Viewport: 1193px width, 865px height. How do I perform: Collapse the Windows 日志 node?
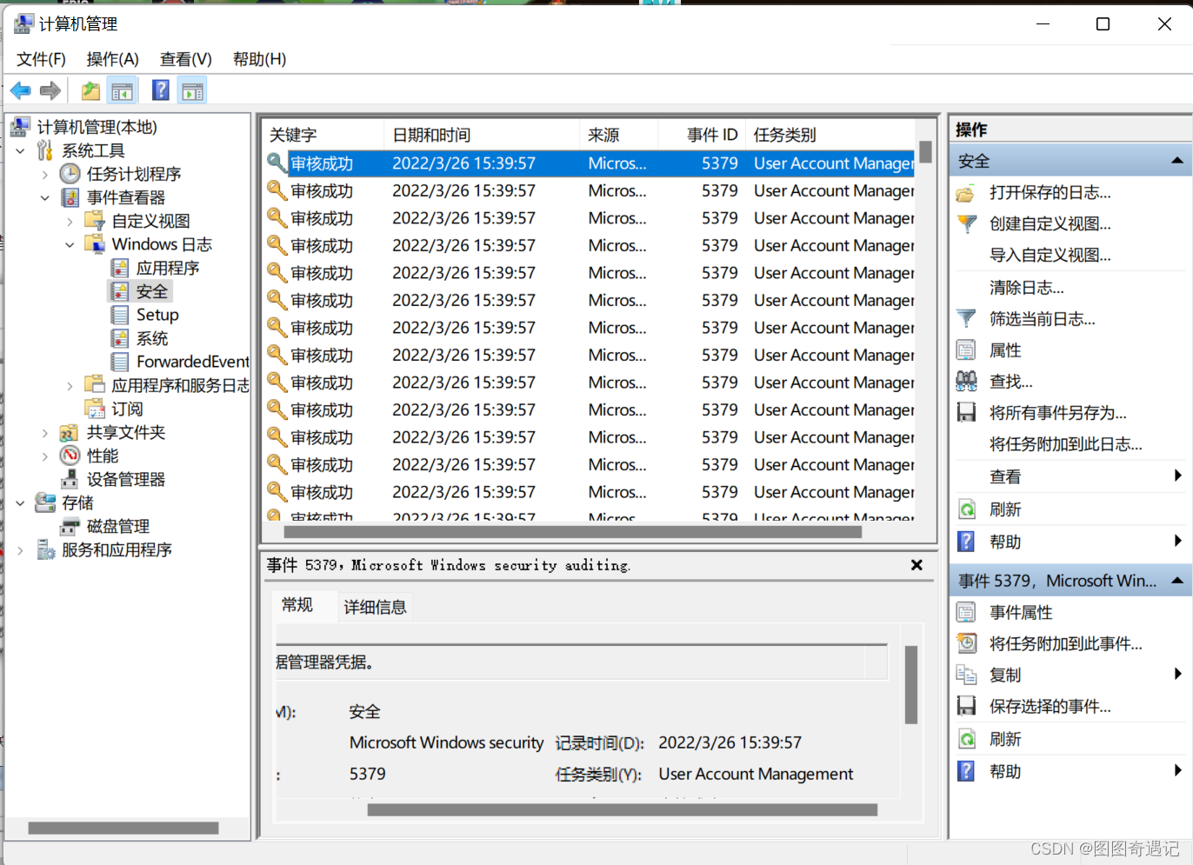pos(70,245)
